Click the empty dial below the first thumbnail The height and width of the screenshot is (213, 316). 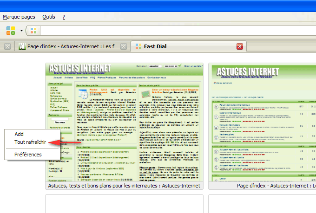click(x=125, y=204)
